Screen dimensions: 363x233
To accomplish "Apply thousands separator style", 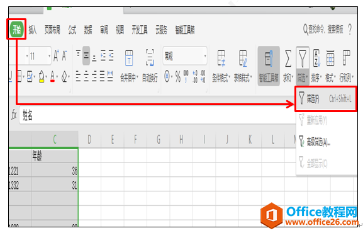I will click(186, 76).
